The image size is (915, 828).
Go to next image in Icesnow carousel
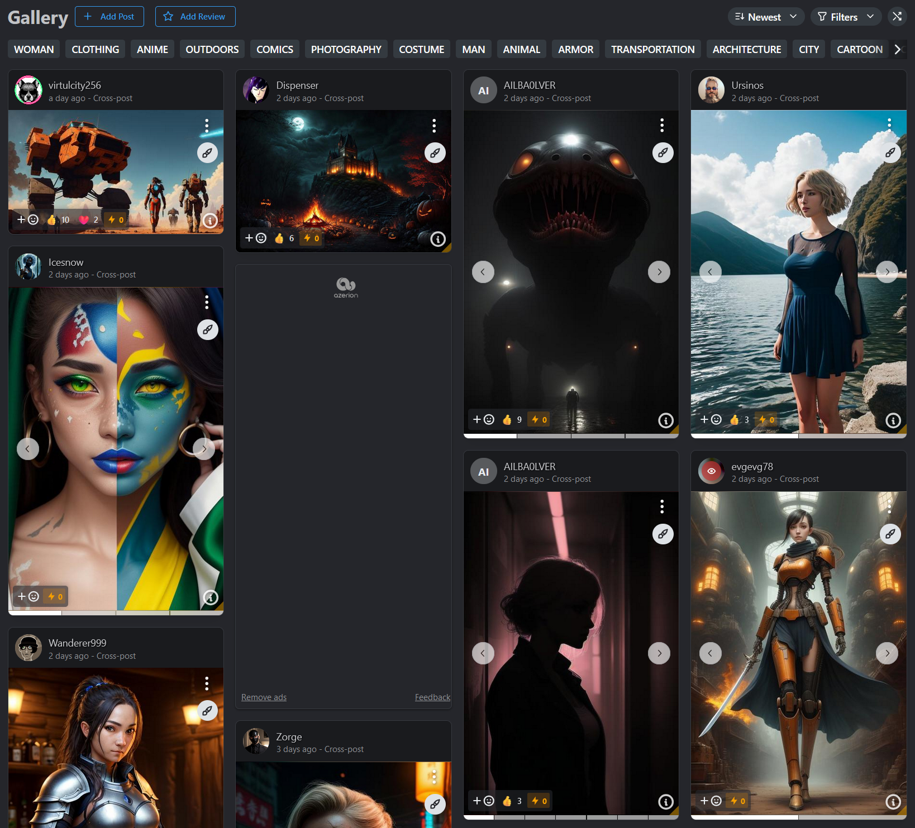point(204,449)
